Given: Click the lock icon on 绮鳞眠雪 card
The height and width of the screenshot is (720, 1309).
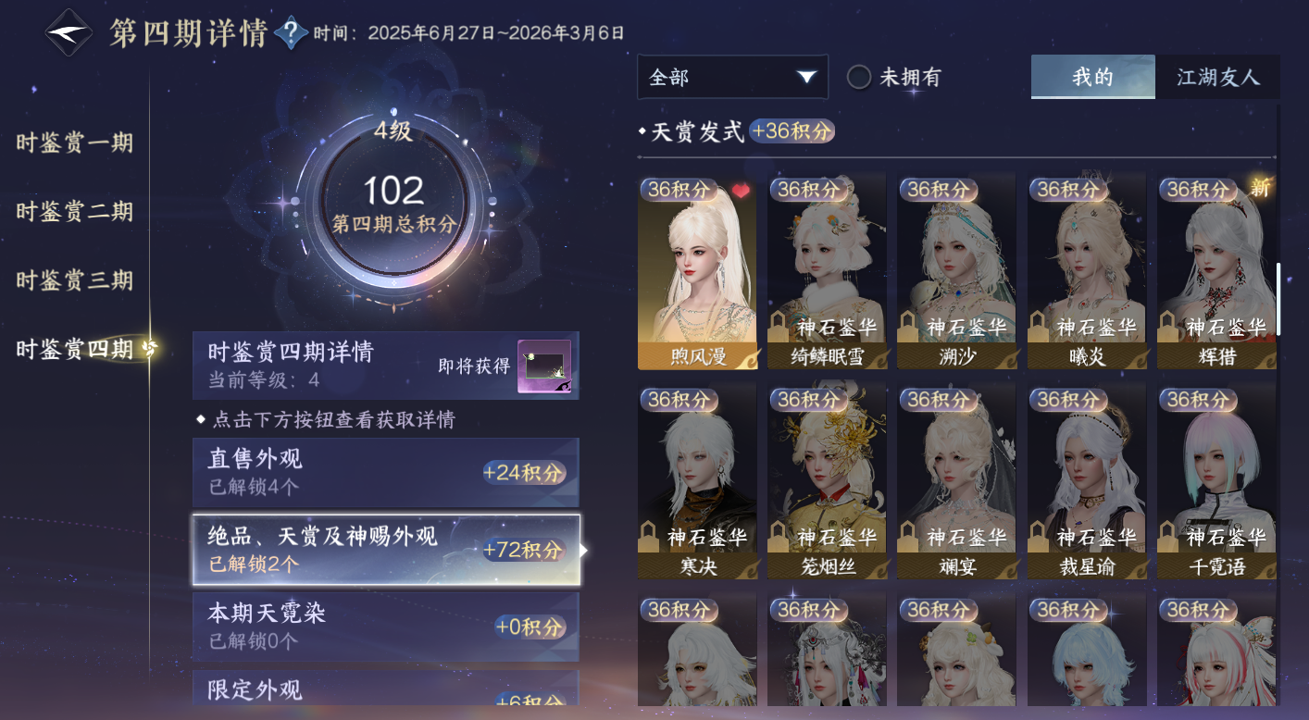Looking at the screenshot, I should [779, 326].
